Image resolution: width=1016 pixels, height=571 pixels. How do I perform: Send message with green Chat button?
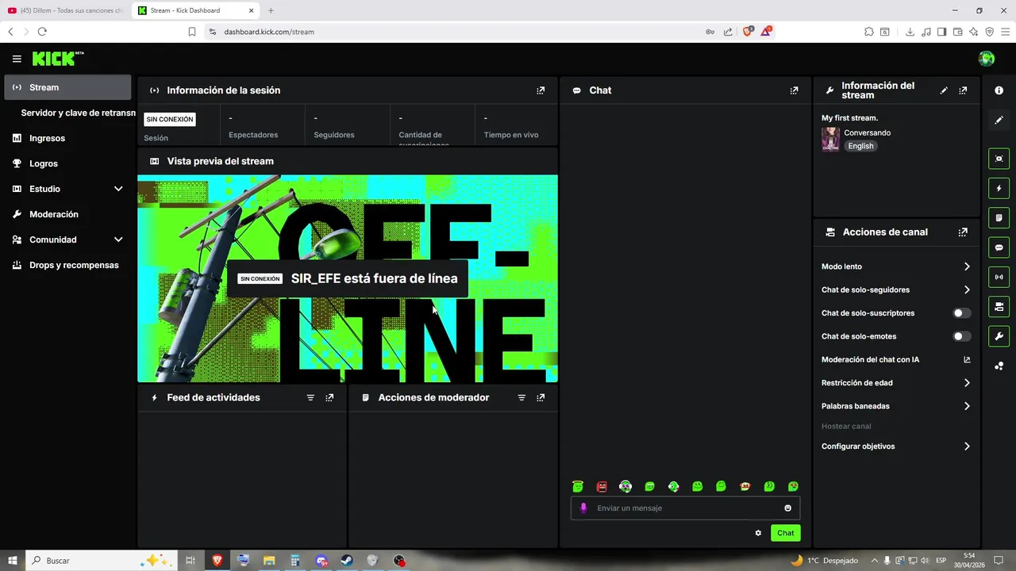pos(785,533)
